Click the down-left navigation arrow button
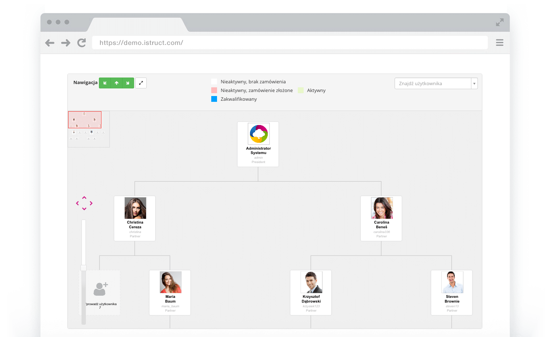The width and height of the screenshot is (550, 337). pos(105,83)
